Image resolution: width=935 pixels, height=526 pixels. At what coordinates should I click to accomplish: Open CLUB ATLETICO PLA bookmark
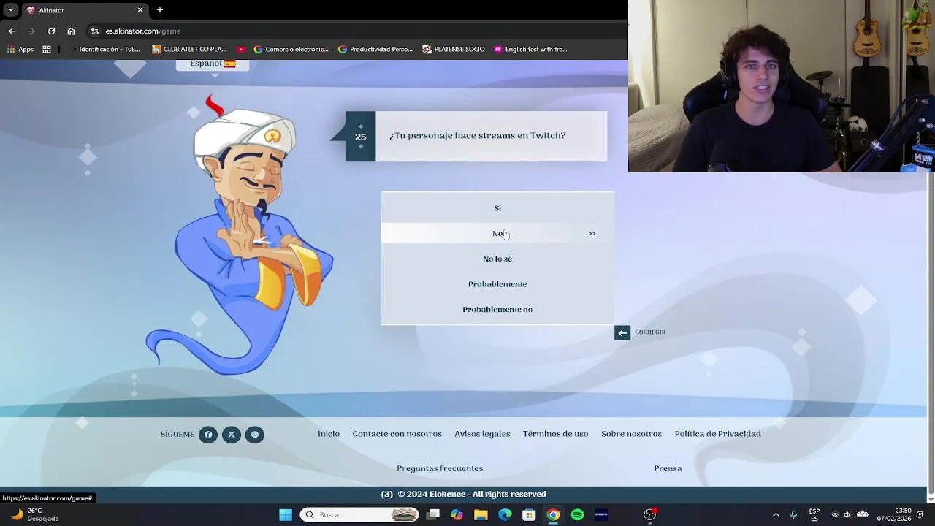189,50
